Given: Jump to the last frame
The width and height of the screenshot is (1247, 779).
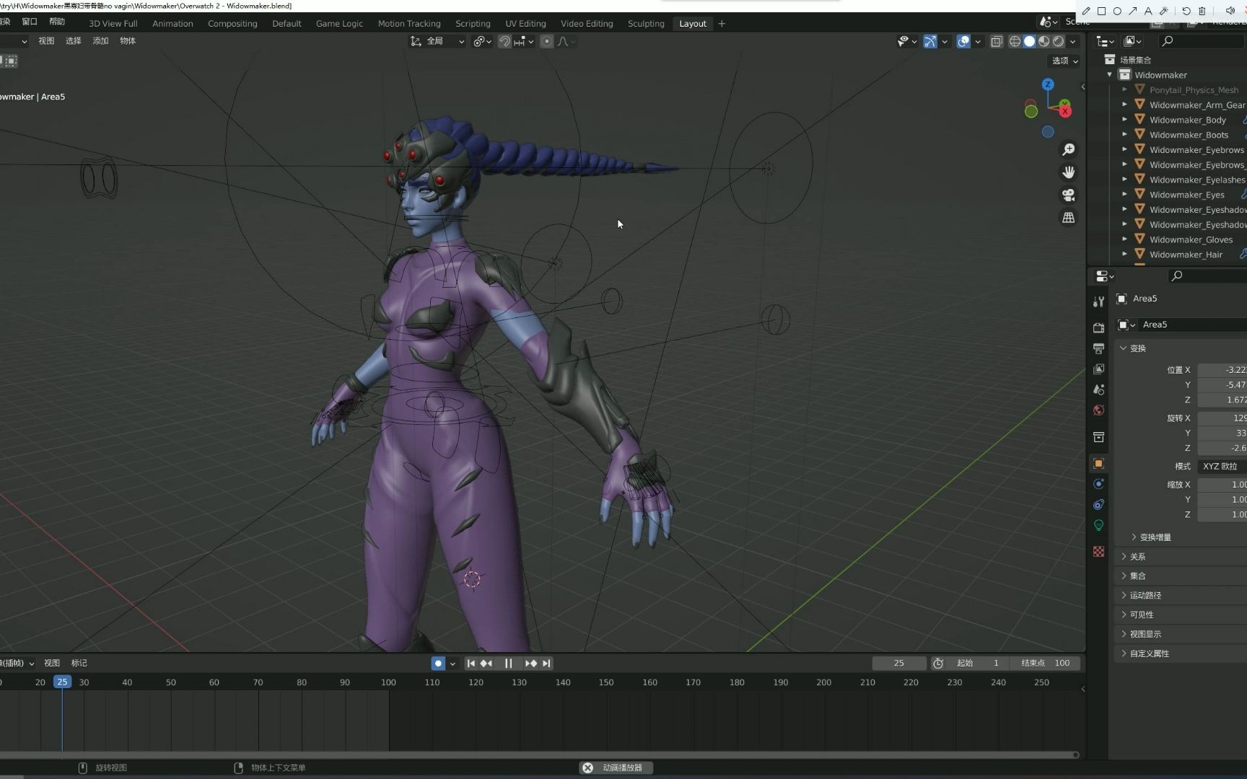Looking at the screenshot, I should [546, 663].
